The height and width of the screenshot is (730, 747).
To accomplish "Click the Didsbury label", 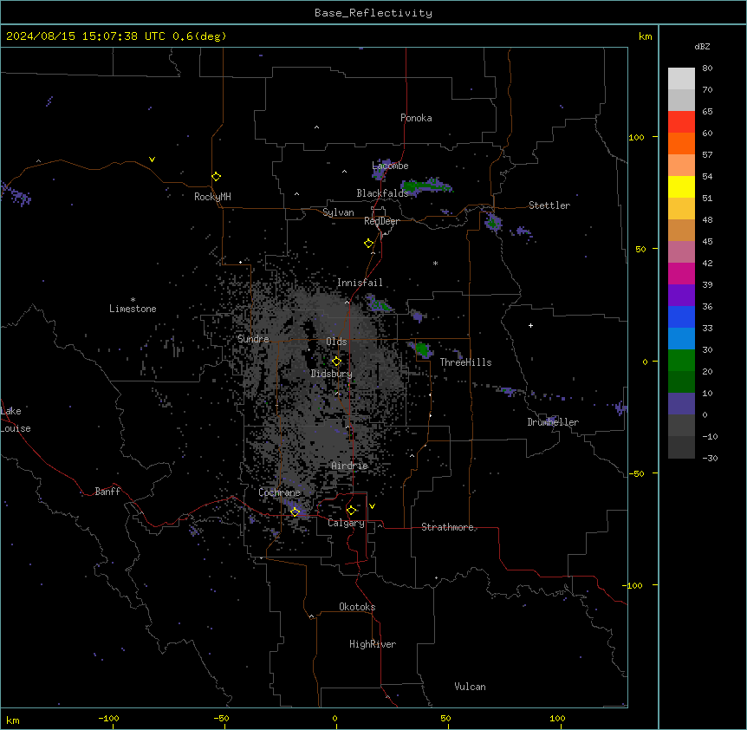I will point(332,374).
